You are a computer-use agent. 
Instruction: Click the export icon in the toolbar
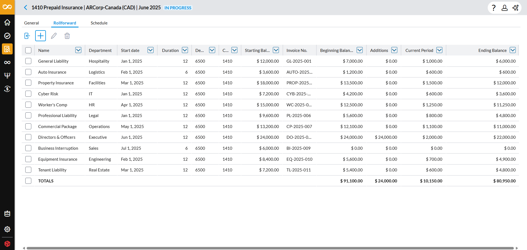[x=27, y=36]
